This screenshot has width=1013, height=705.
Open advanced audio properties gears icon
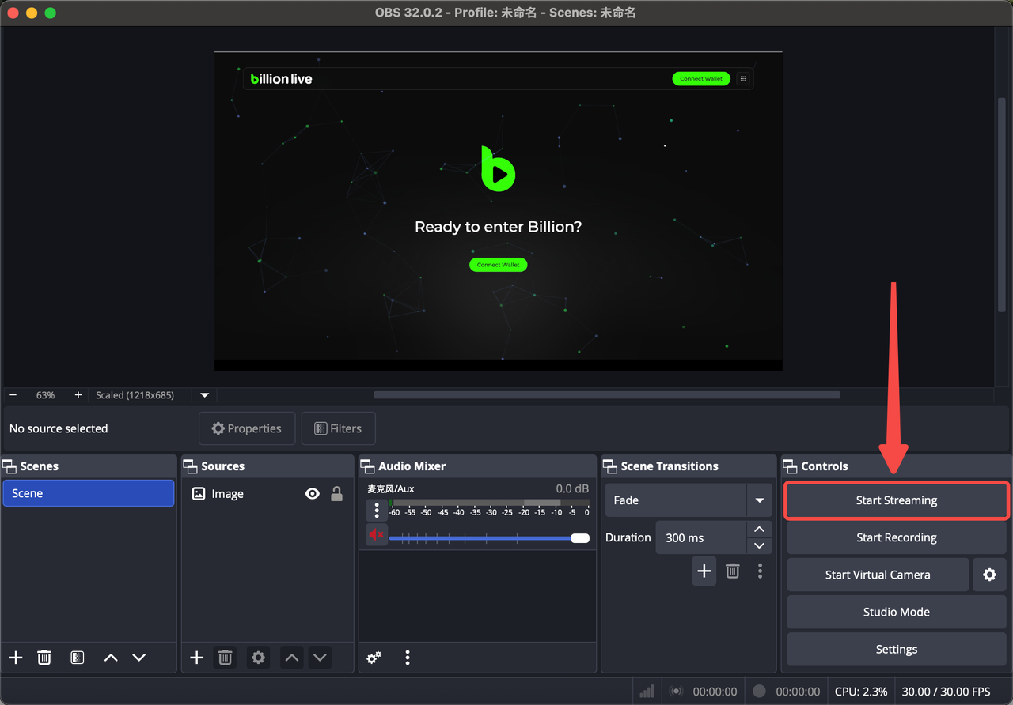click(374, 658)
